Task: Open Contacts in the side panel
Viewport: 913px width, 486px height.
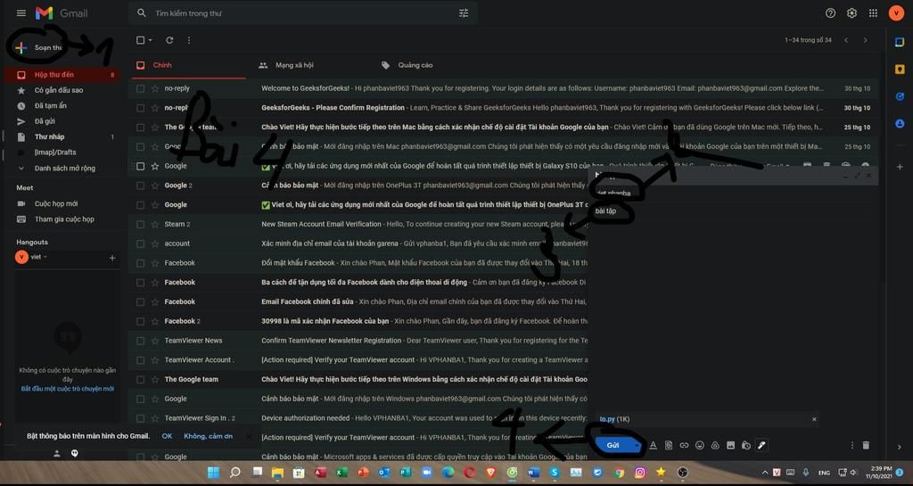Action: pos(900,123)
